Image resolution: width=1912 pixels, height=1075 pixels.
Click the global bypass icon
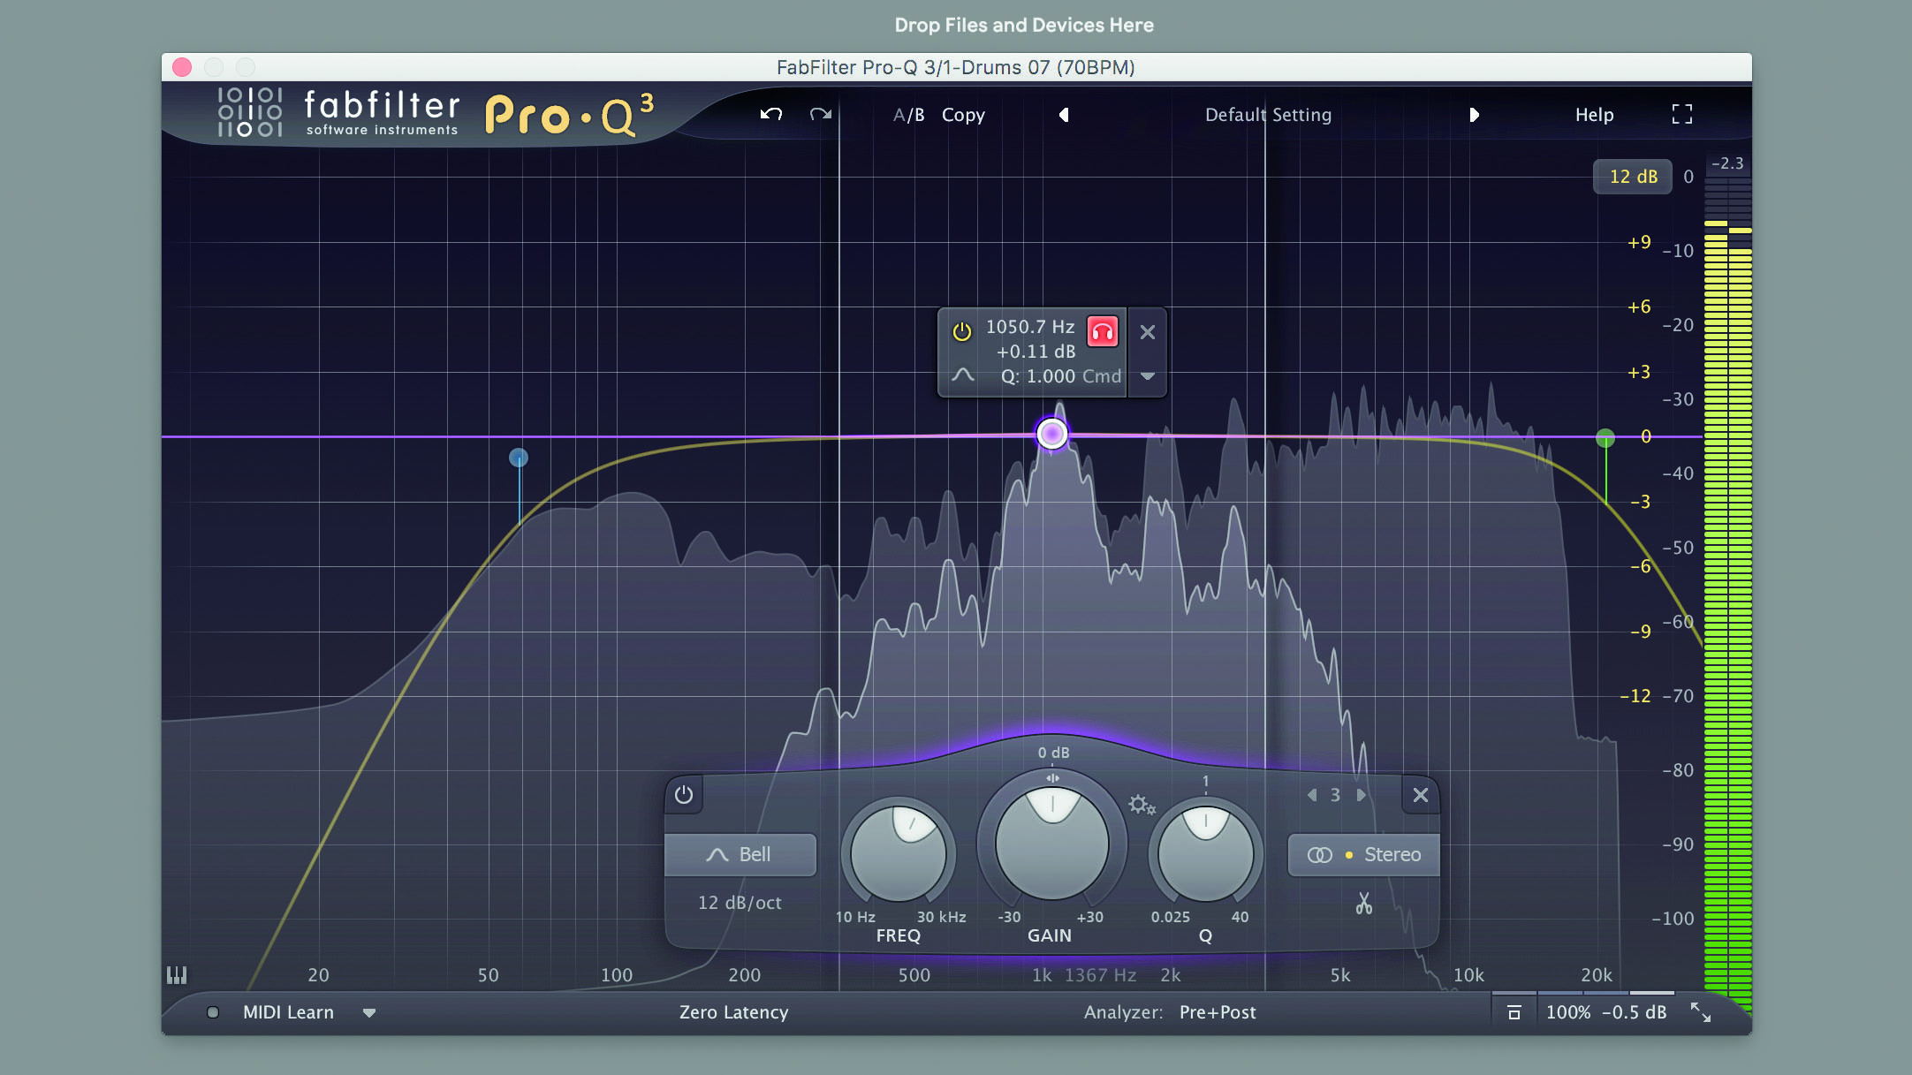click(x=1514, y=1012)
